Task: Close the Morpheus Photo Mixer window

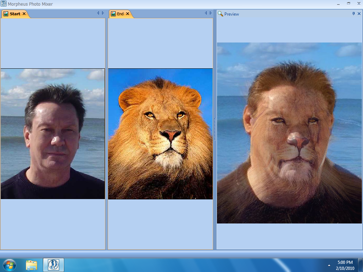Action: (359, 4)
